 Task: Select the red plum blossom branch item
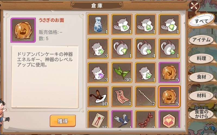click(145, 119)
